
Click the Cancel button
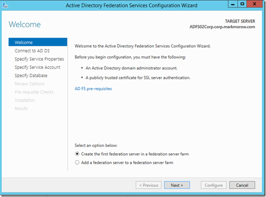(x=242, y=185)
